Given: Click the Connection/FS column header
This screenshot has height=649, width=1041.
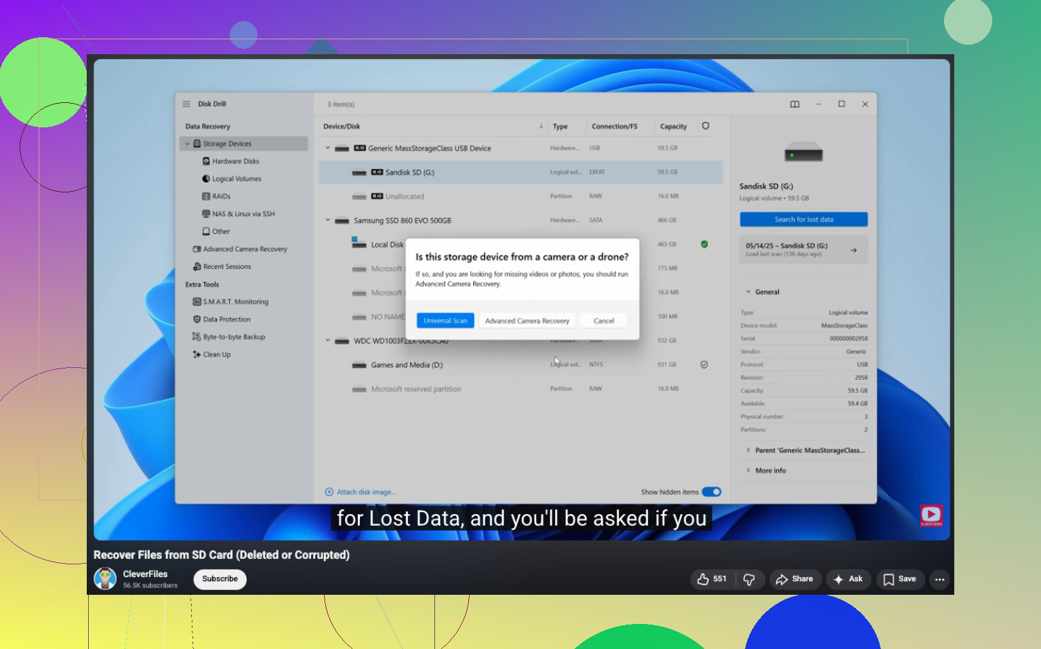Looking at the screenshot, I should click(615, 127).
